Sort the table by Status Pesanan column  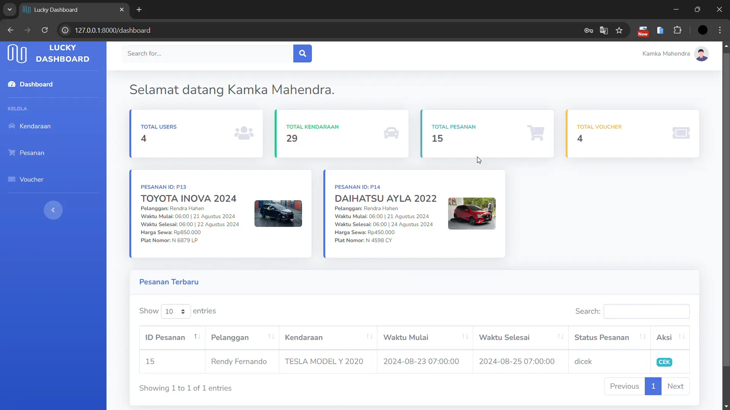(609, 337)
